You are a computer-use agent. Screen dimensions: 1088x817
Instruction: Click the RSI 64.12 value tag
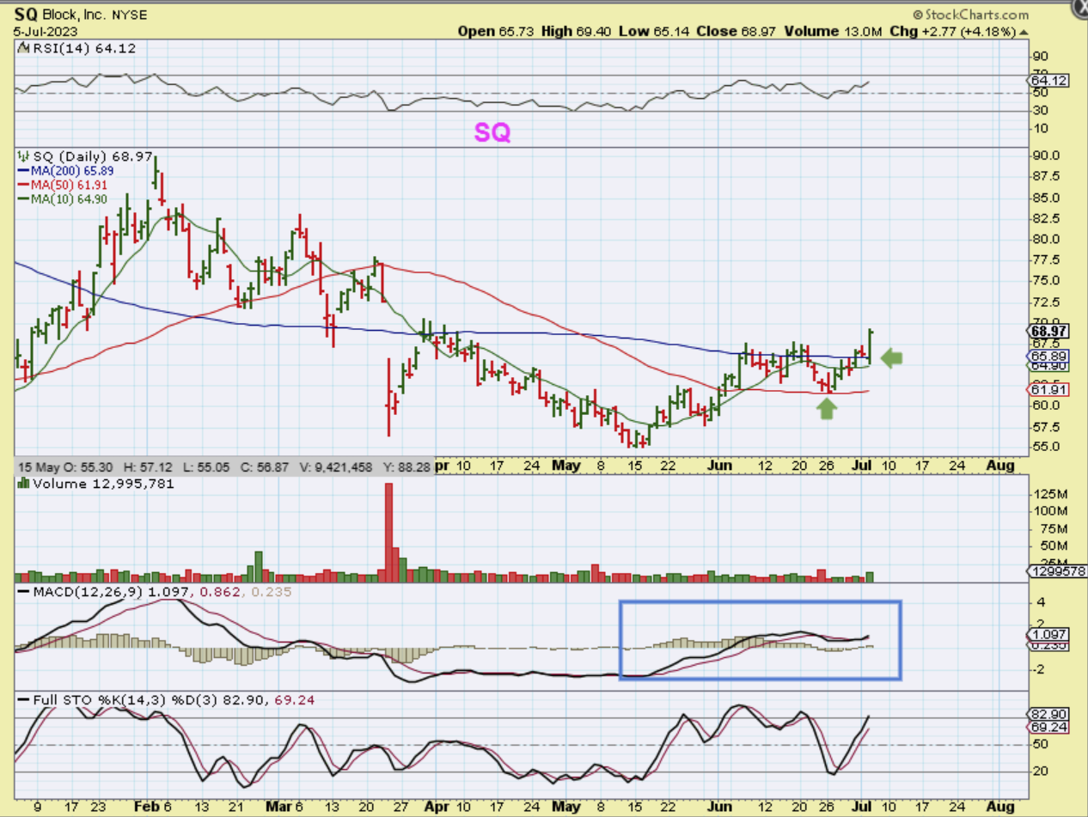pyautogui.click(x=1049, y=81)
